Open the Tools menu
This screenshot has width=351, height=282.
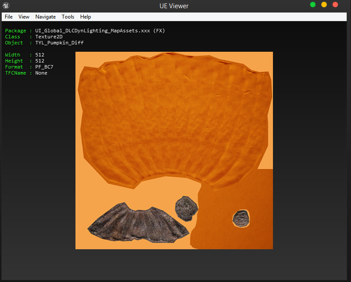coord(68,17)
